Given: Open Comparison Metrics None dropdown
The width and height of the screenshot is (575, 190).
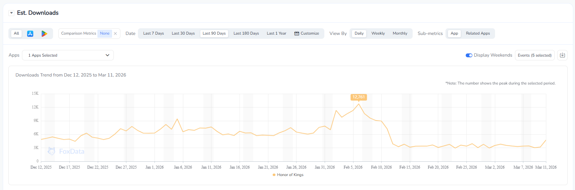Looking at the screenshot, I should click(x=104, y=34).
